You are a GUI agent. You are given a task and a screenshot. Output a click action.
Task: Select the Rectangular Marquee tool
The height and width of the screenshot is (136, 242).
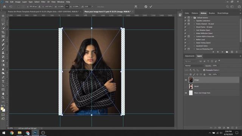pyautogui.click(x=3, y=20)
